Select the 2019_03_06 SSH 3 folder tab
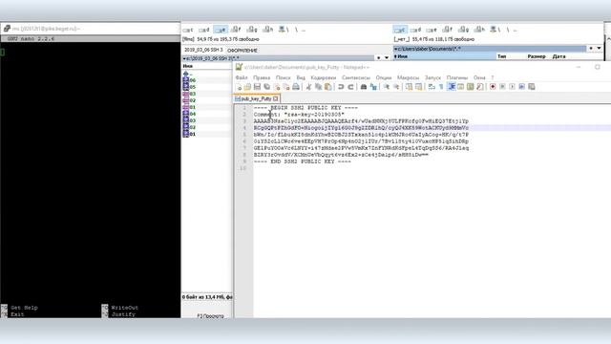The image size is (611, 344). (203, 50)
